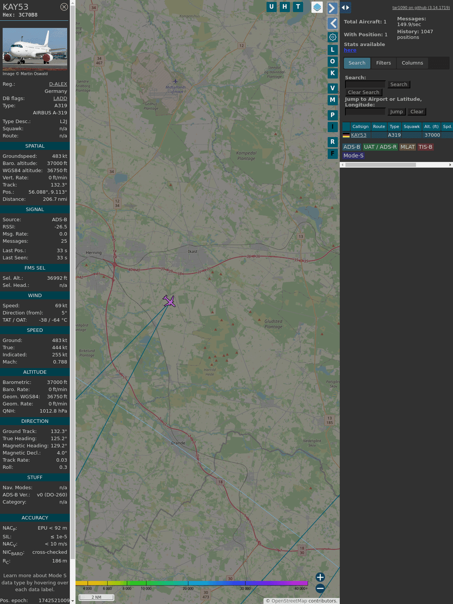Switch to the Columns tab

412,63
